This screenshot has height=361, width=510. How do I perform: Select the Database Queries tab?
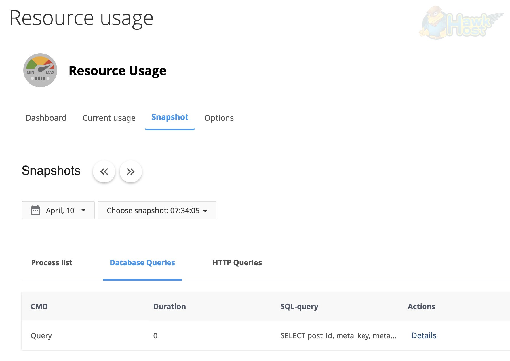tap(142, 263)
